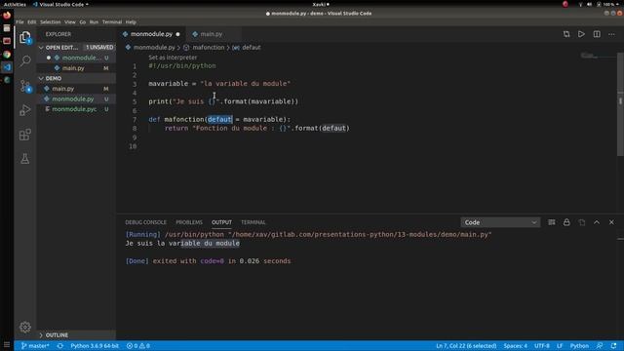This screenshot has width=624, height=351.
Task: Click the monmodule.py breadcrumb
Action: point(154,48)
